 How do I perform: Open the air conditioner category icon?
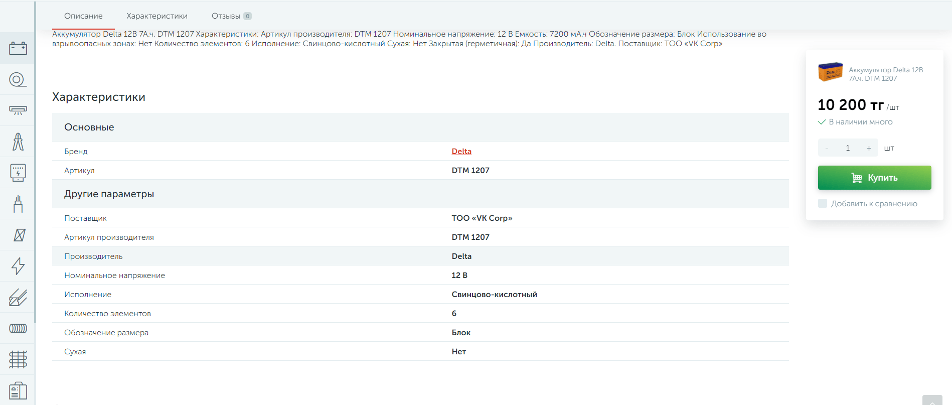click(x=18, y=110)
